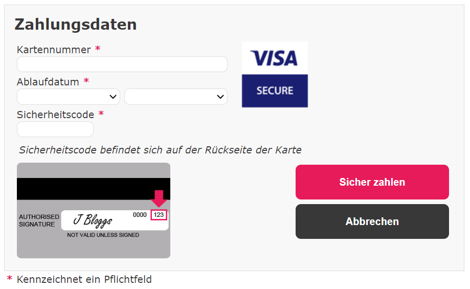Click the Sicher zahlen button
The width and height of the screenshot is (470, 289).
pos(372,182)
